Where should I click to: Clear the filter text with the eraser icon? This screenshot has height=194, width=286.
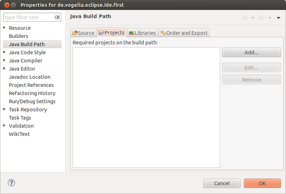[x=57, y=17]
